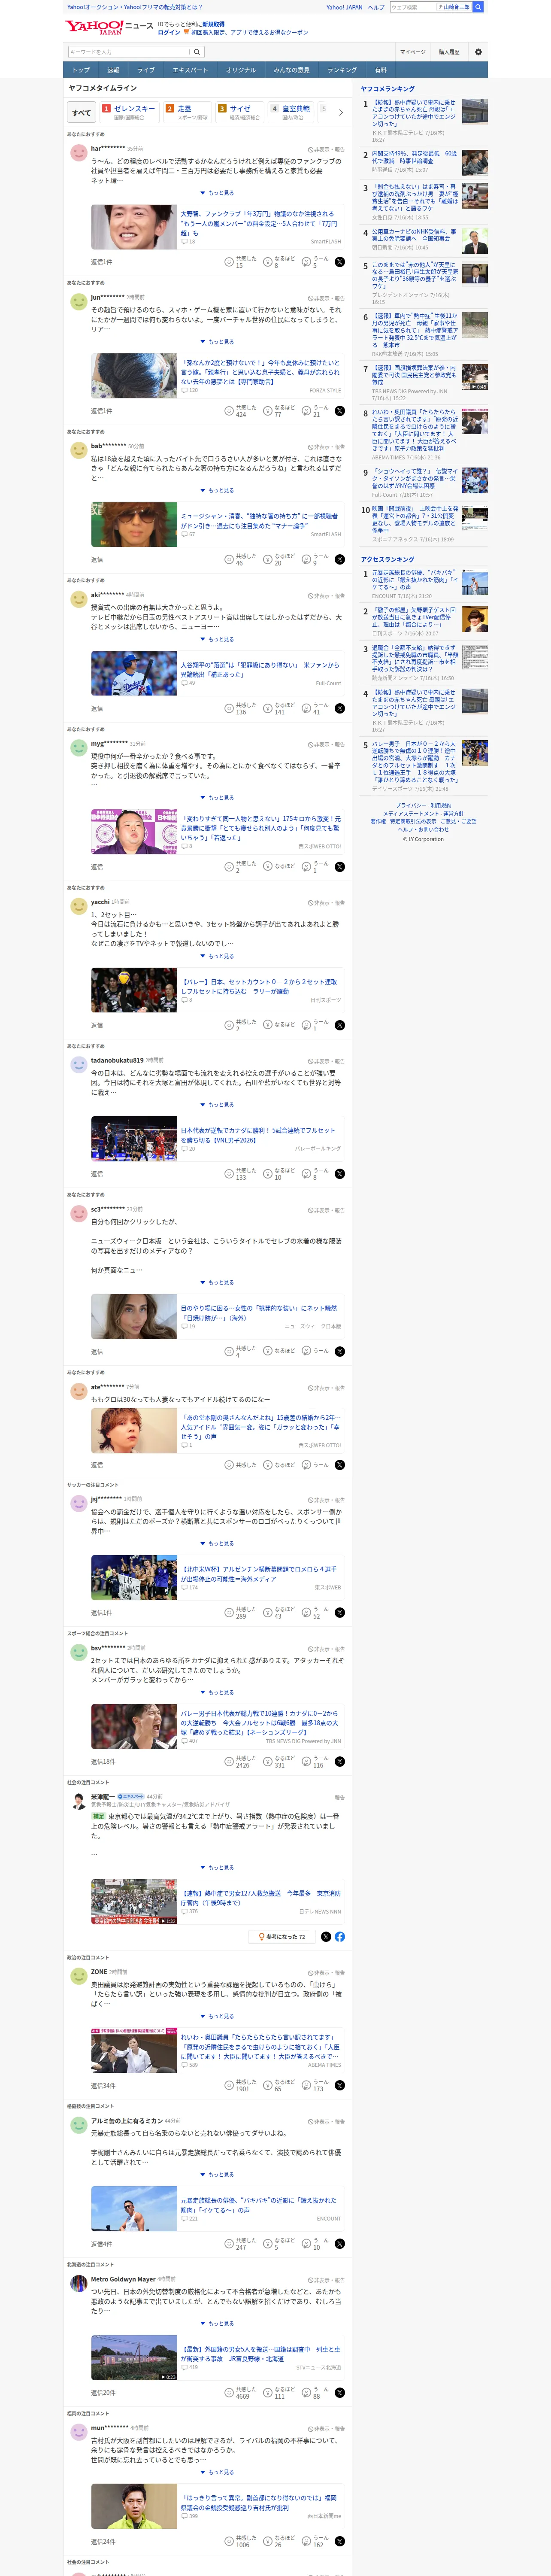Expand もっと見る on myg user's comment

(x=218, y=798)
